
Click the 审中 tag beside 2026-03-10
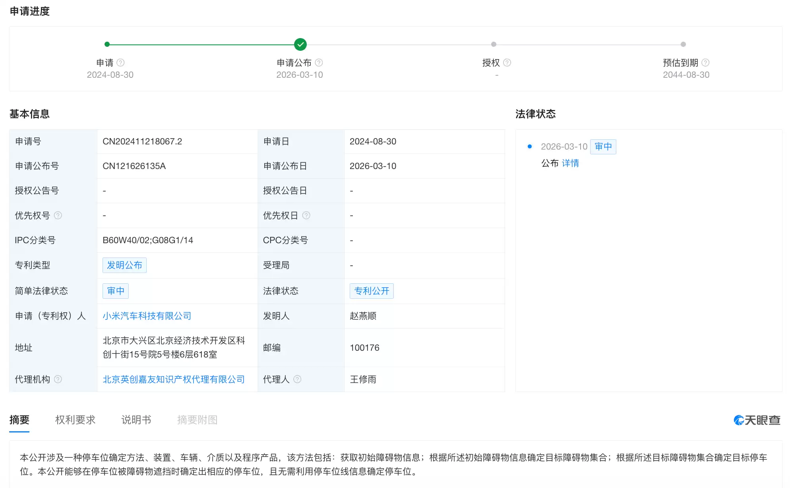[603, 146]
